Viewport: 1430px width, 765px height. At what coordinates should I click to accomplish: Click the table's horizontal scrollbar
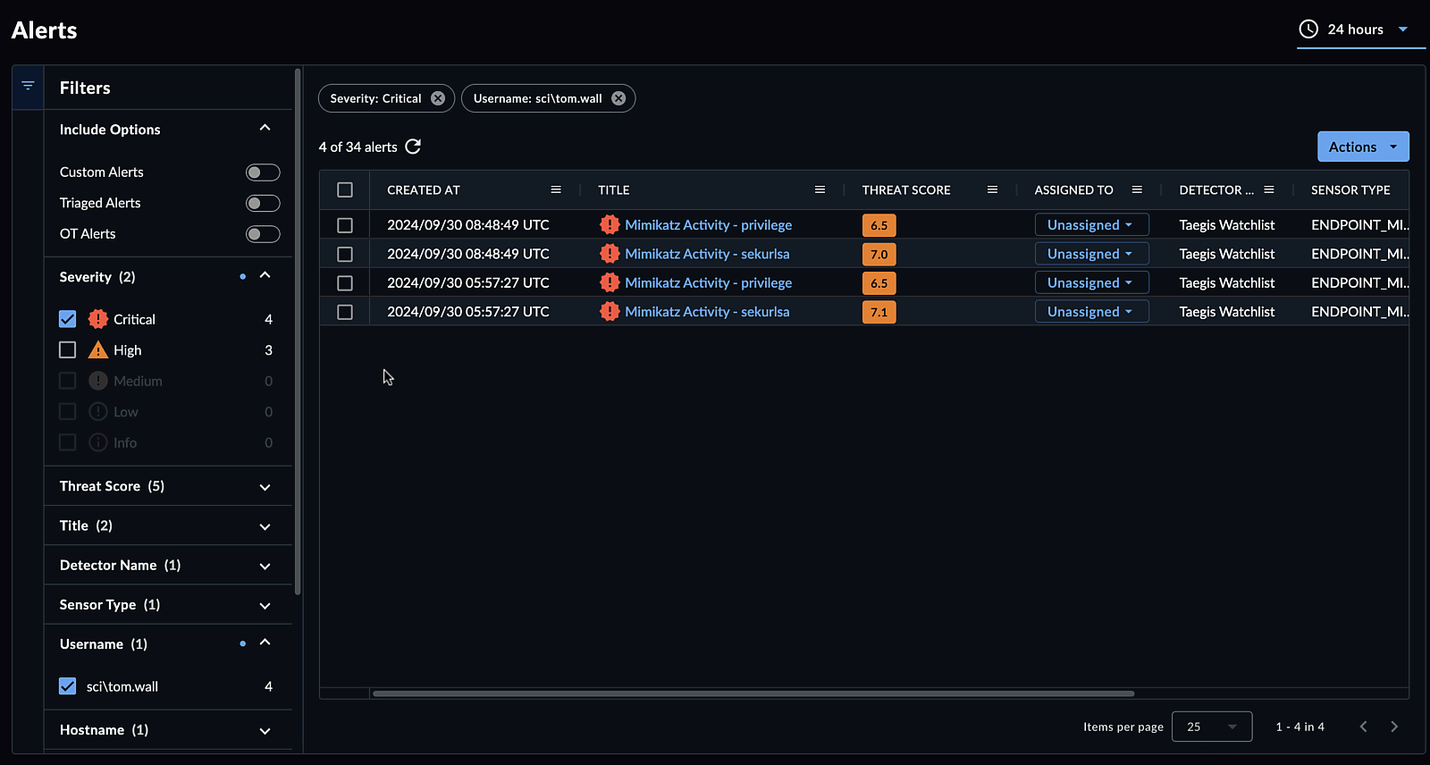pyautogui.click(x=753, y=694)
